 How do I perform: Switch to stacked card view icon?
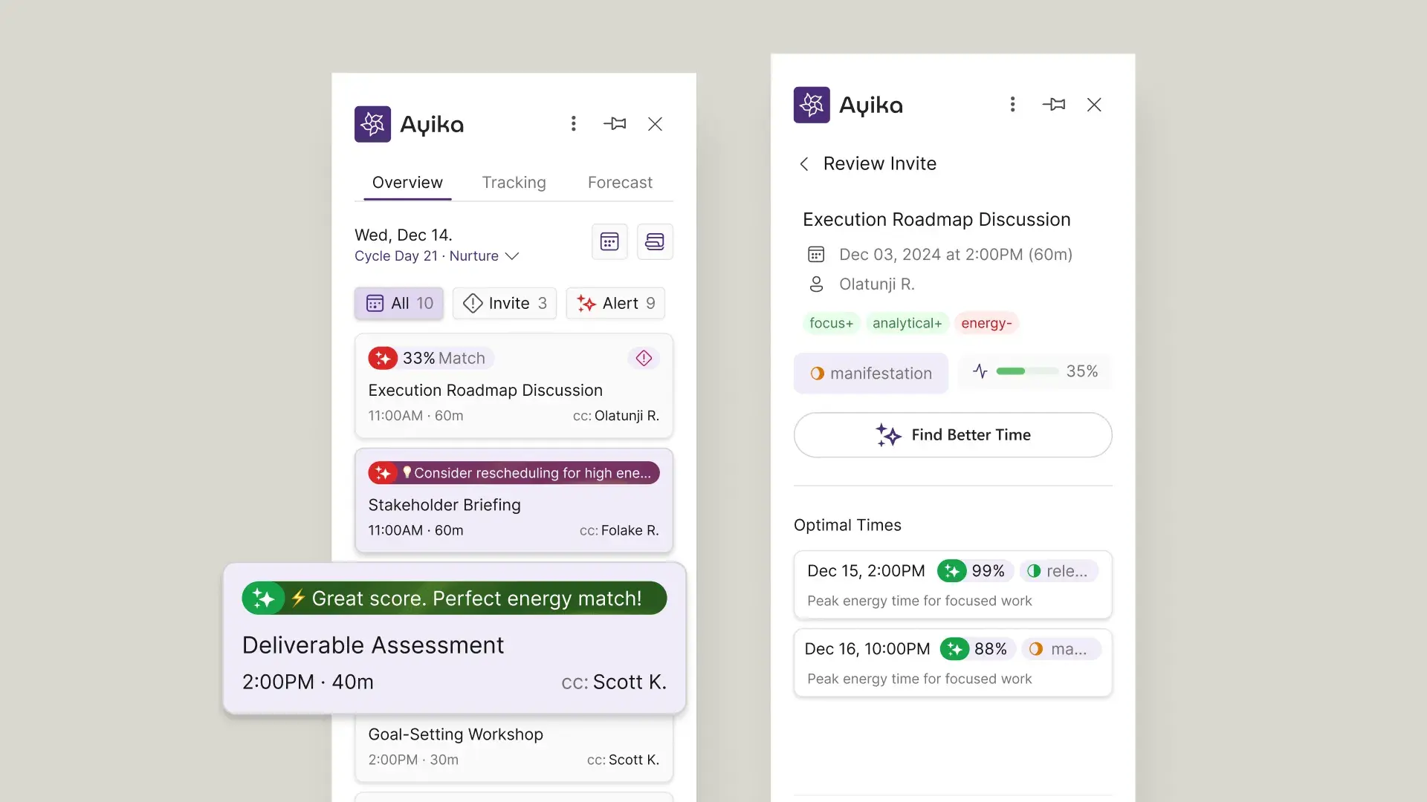pos(655,241)
